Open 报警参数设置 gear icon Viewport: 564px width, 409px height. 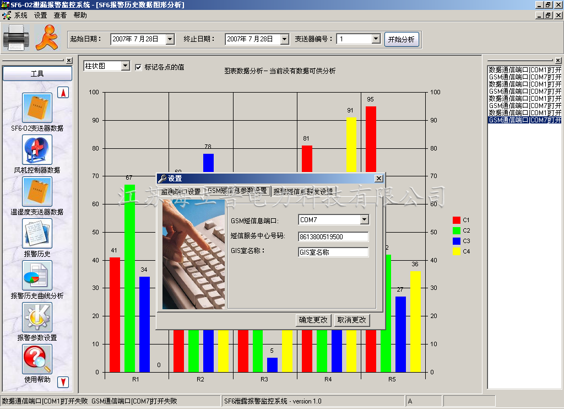37,317
